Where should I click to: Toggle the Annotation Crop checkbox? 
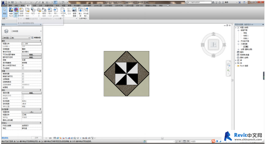[23, 79]
